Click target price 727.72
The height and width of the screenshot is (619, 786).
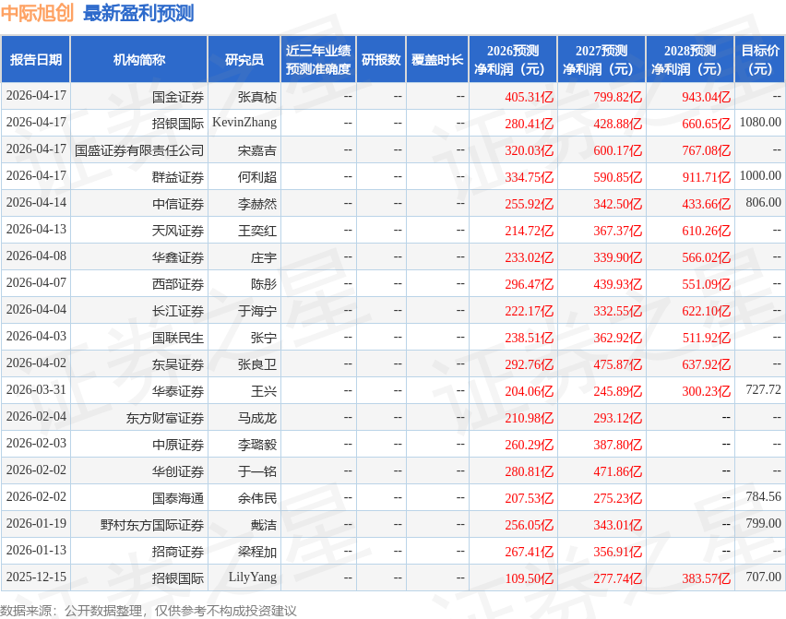[x=764, y=389]
